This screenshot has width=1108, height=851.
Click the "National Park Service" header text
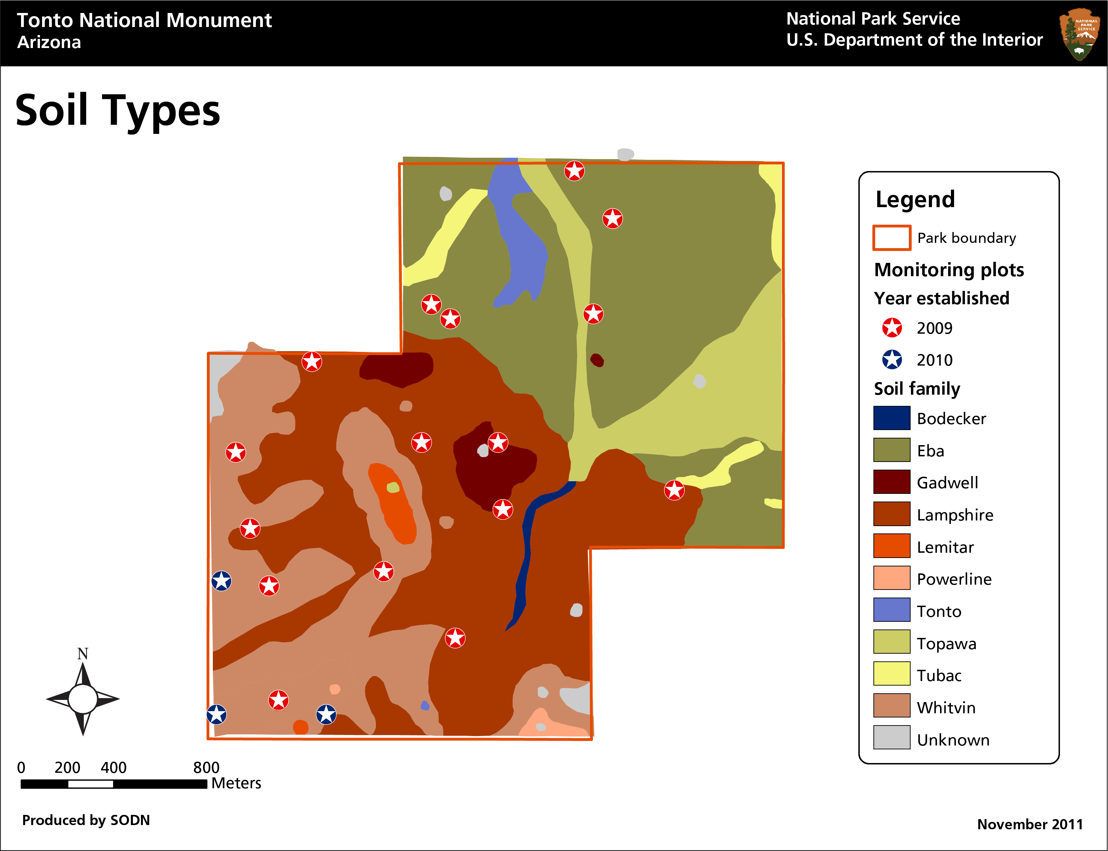pyautogui.click(x=873, y=19)
